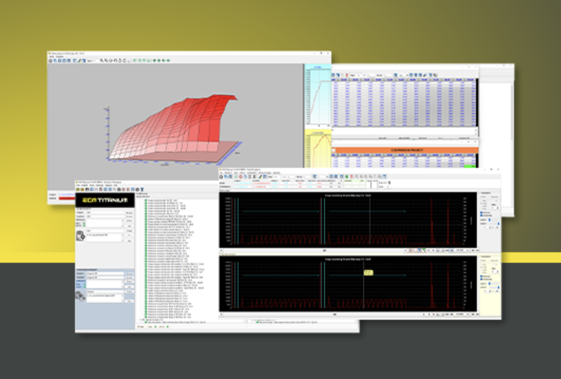The width and height of the screenshot is (561, 379).
Task: Open first menu in 3D graph window
Action: [51, 56]
